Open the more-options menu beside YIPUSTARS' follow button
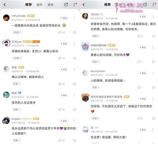The width and height of the screenshot is (158, 144). point(74,18)
